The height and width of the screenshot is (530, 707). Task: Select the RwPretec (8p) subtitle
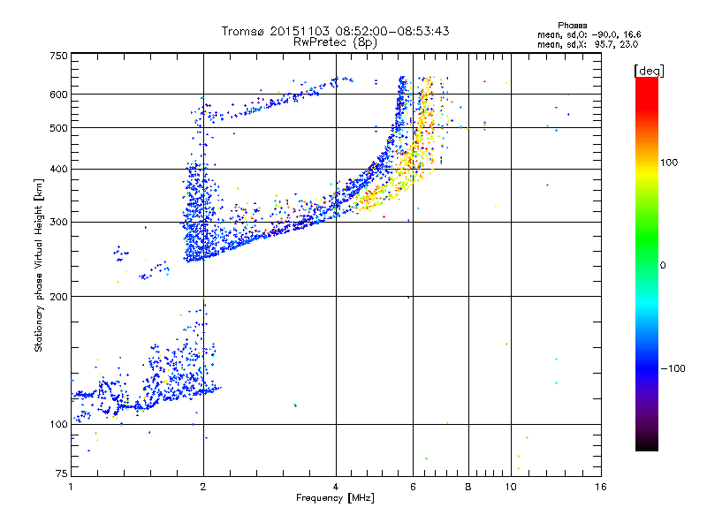coord(335,42)
